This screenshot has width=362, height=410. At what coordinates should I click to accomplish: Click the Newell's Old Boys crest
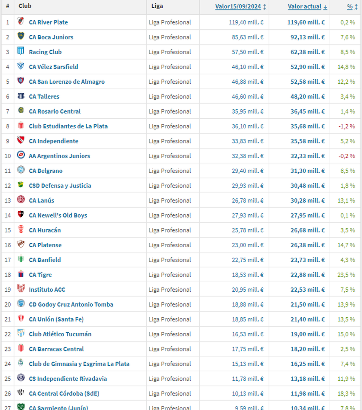click(21, 214)
